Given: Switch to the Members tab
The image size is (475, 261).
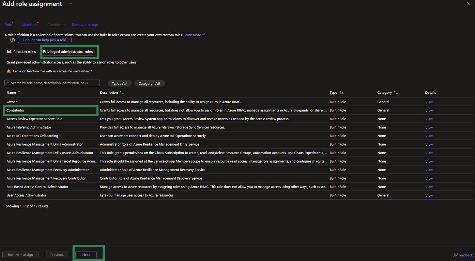Looking at the screenshot, I should coord(30,25).
